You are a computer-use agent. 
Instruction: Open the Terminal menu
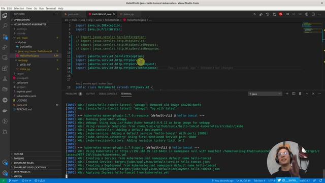tap(51, 8)
